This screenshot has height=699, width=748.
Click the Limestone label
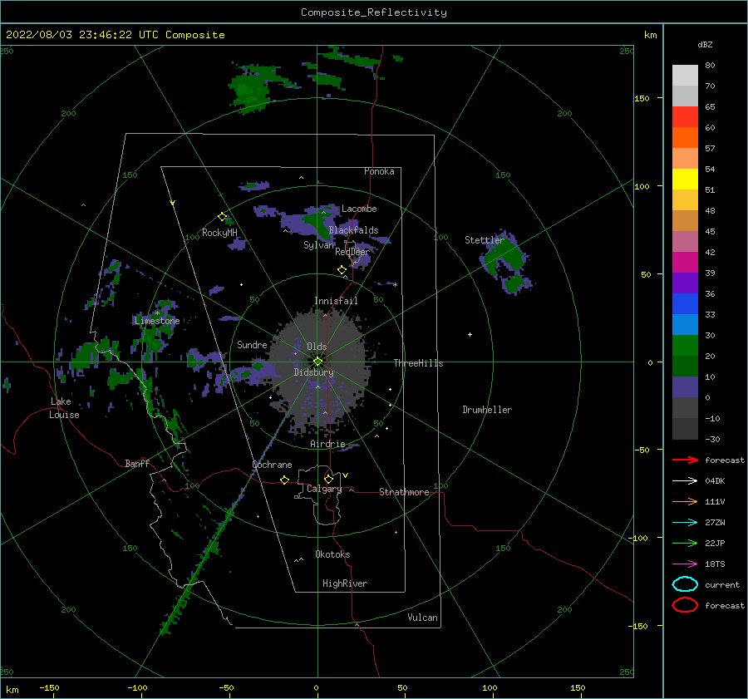click(x=157, y=321)
